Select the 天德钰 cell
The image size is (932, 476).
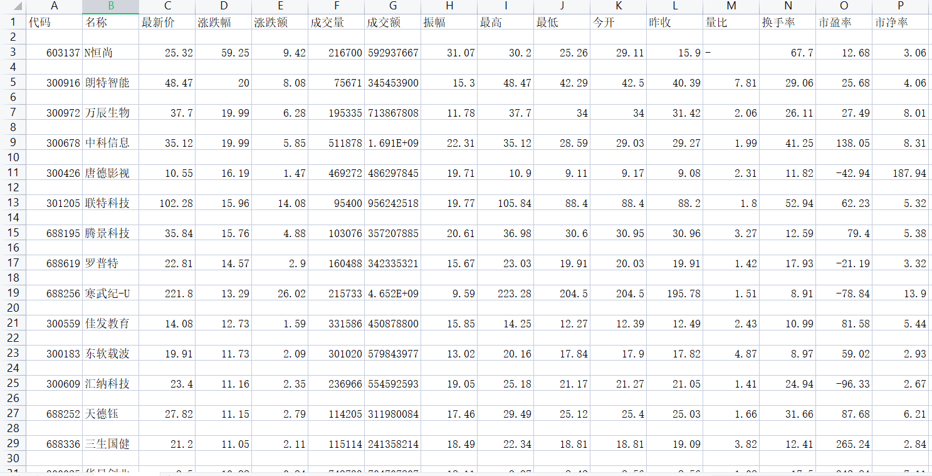click(x=111, y=413)
